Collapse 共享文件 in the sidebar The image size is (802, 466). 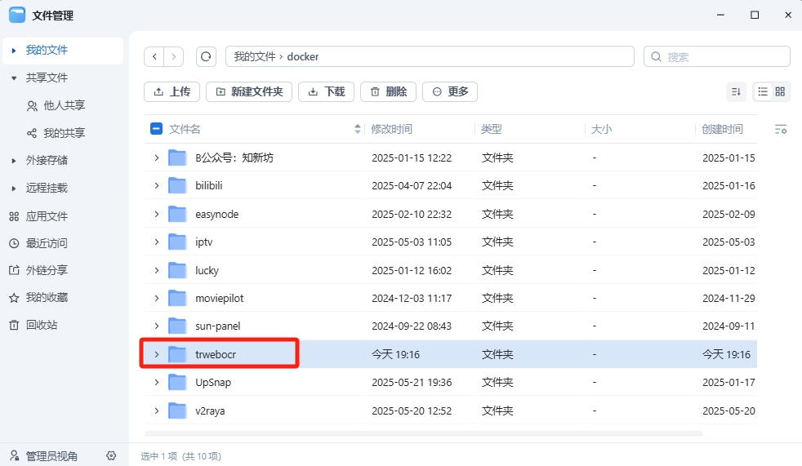(14, 78)
